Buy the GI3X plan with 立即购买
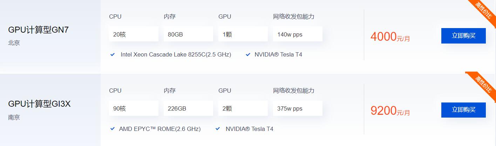The height and width of the screenshot is (146, 496). (x=463, y=110)
